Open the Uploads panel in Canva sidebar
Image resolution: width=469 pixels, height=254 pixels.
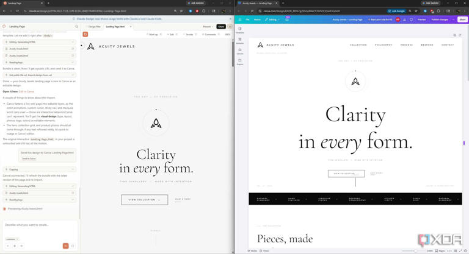240,51
